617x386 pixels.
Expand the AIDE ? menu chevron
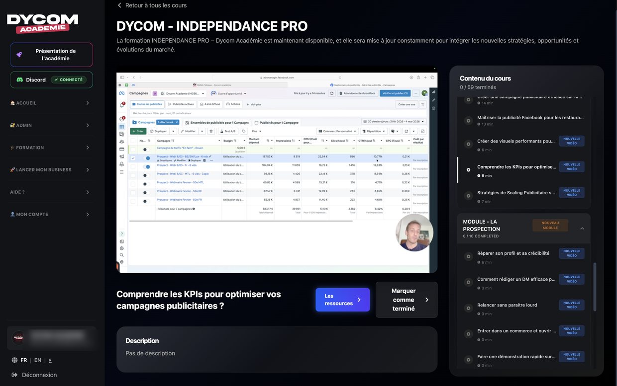click(88, 192)
